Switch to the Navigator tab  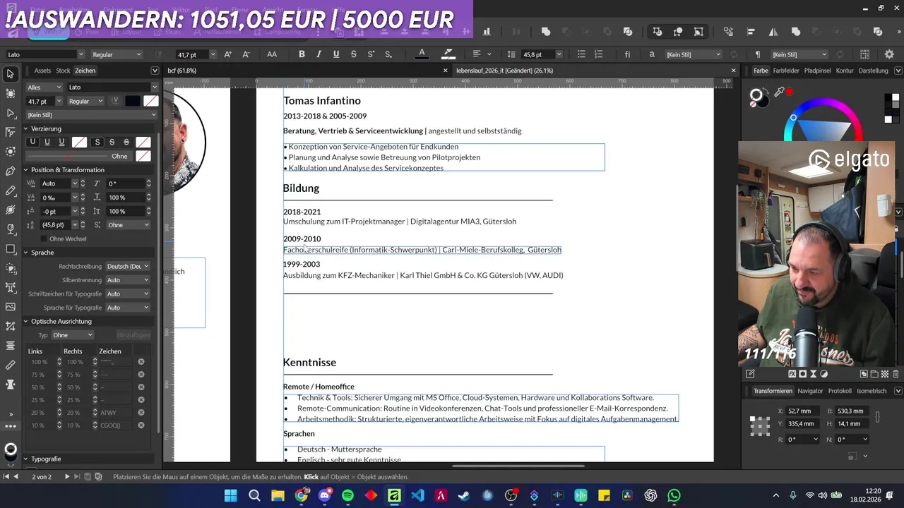810,391
